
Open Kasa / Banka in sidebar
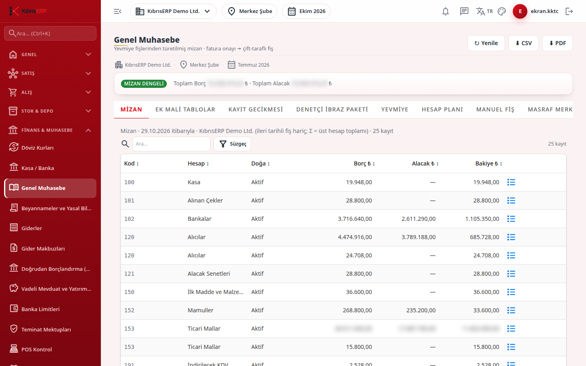[50, 168]
